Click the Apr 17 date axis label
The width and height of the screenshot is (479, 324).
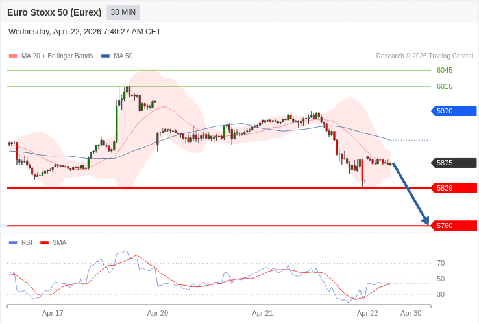tap(53, 313)
